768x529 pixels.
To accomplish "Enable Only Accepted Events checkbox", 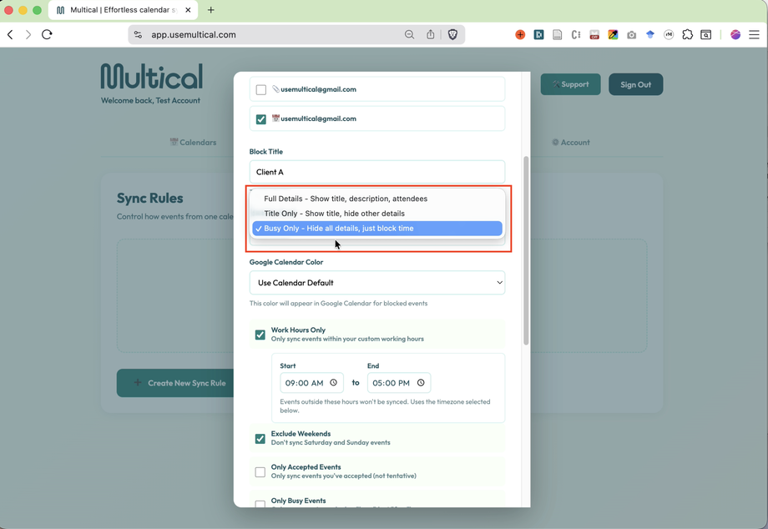I will [260, 471].
